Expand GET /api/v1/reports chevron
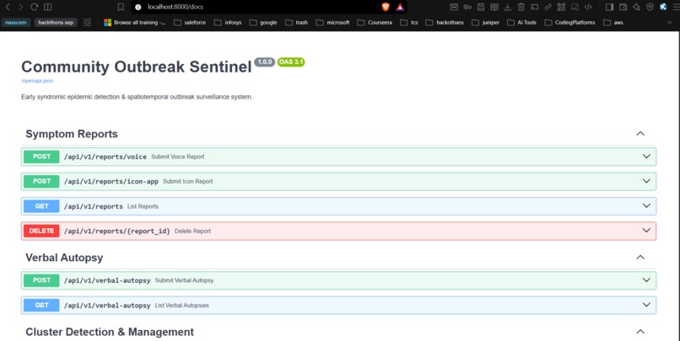The width and height of the screenshot is (680, 341). point(646,205)
